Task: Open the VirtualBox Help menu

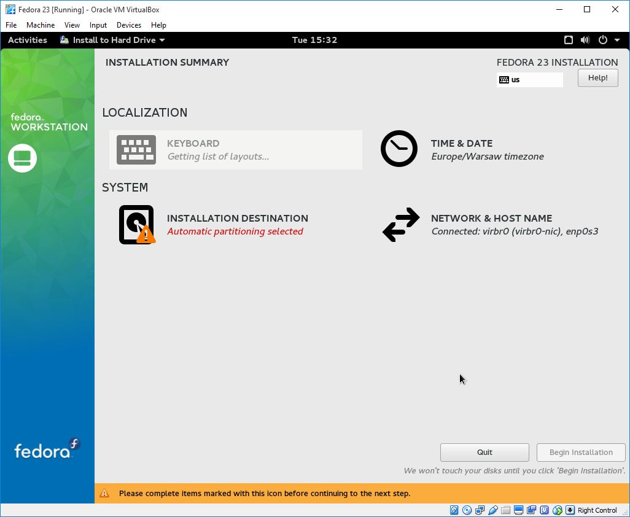Action: 158,25
